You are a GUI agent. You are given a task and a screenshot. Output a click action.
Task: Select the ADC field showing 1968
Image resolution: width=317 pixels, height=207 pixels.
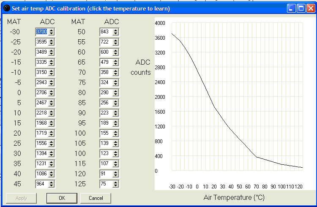click(x=42, y=123)
